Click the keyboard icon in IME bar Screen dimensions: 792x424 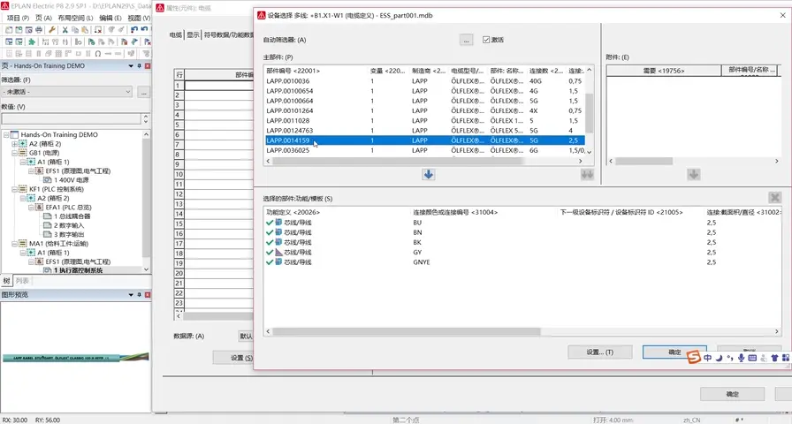coord(752,358)
